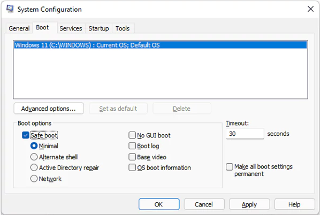This screenshot has height=215, width=321.
Task: Click the Timeout seconds input field
Action: point(245,134)
